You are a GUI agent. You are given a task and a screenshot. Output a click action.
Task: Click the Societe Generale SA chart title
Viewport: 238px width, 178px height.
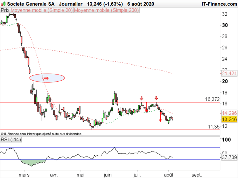click(31, 4)
